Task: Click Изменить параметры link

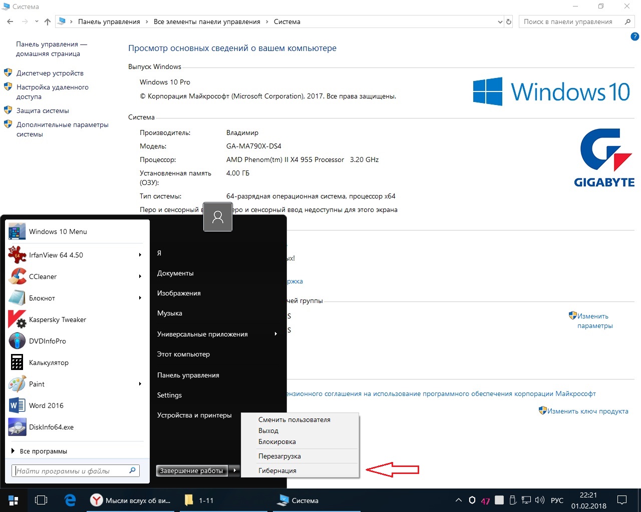Action: coord(594,320)
